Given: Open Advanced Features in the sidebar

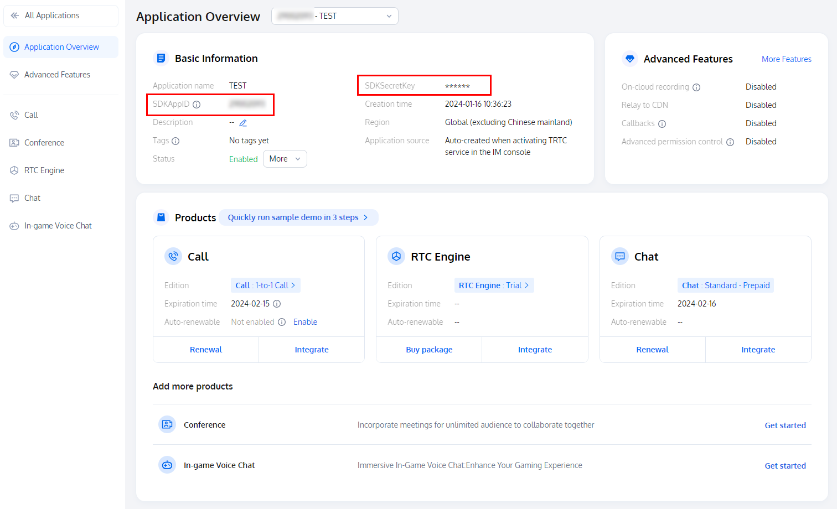Looking at the screenshot, I should (x=57, y=75).
